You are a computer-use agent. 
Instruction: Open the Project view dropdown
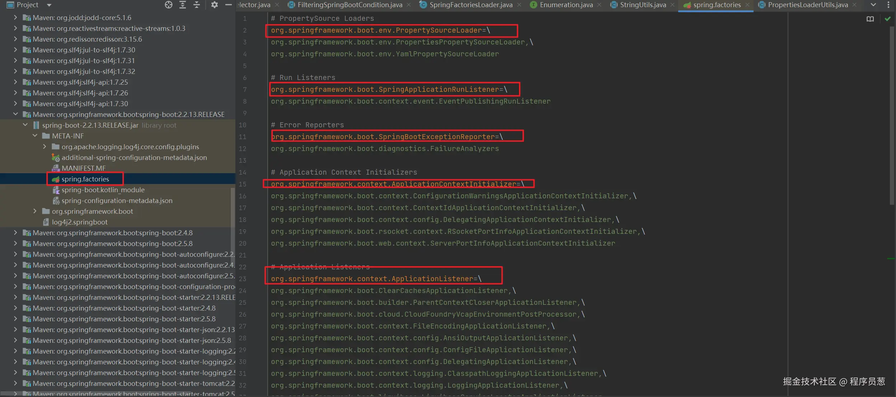tap(49, 5)
